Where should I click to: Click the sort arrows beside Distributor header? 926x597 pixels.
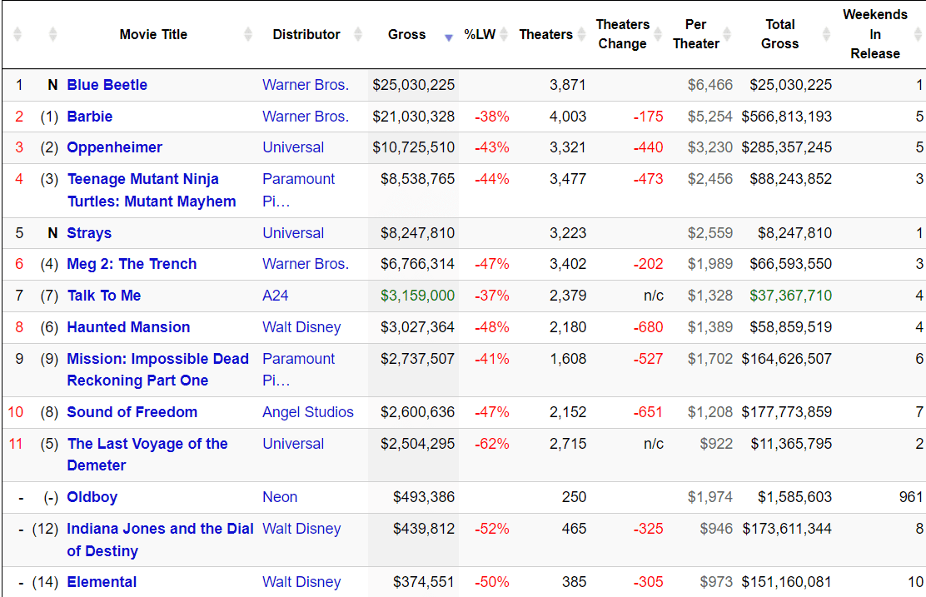click(x=358, y=34)
